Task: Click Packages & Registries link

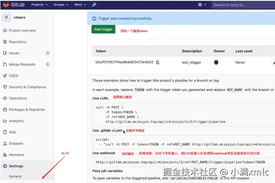Action: pyautogui.click(x=27, y=110)
